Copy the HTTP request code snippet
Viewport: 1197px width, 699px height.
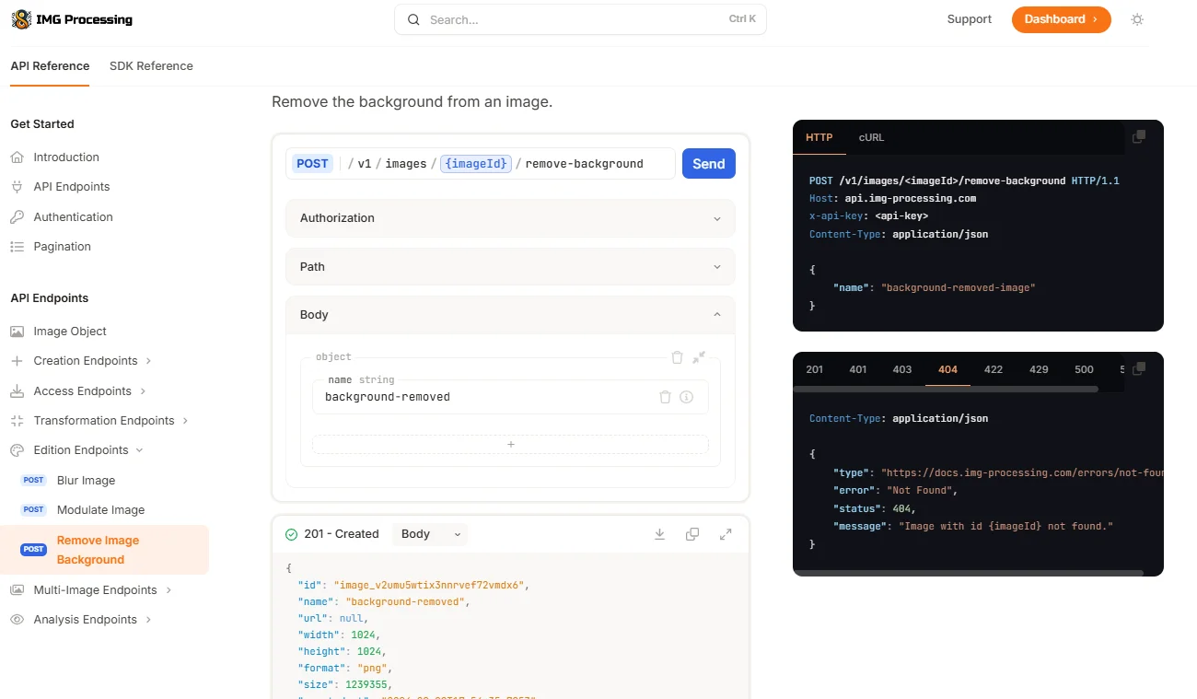pyautogui.click(x=1139, y=137)
